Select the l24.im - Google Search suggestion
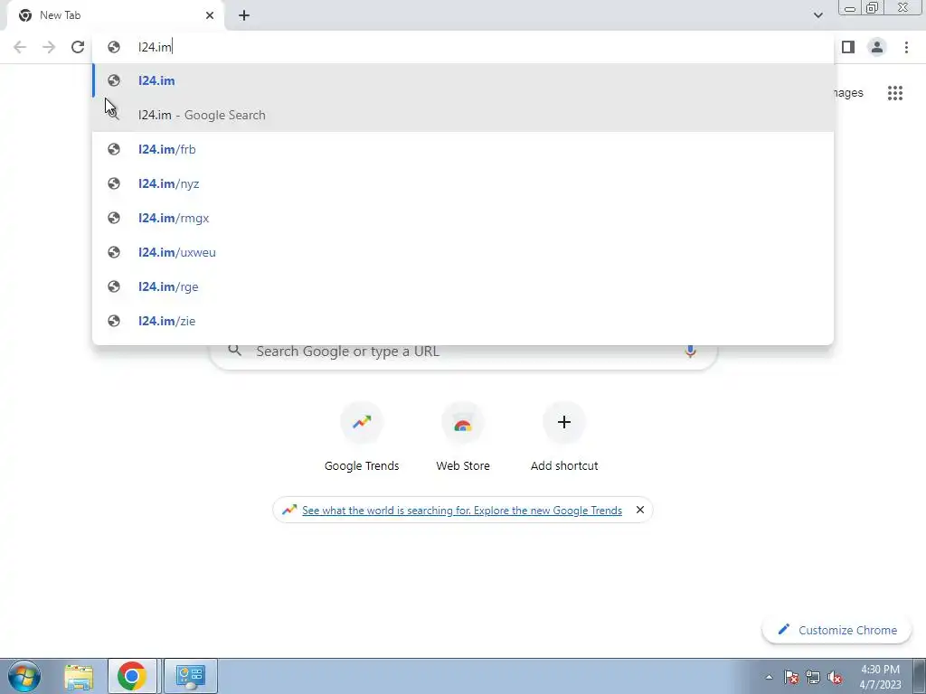This screenshot has width=926, height=694. pyautogui.click(x=463, y=115)
